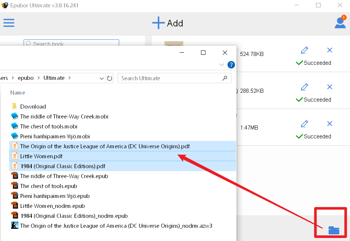Click the book cover thumbnail in Epubor
Viewport: 350px width, 241px height.
click(174, 43)
